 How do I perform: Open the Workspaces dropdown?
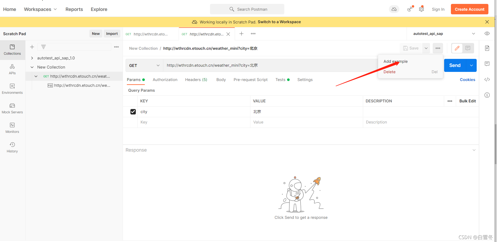click(x=40, y=9)
